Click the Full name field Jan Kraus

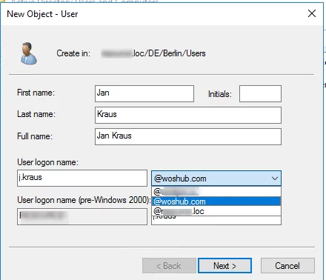click(188, 136)
